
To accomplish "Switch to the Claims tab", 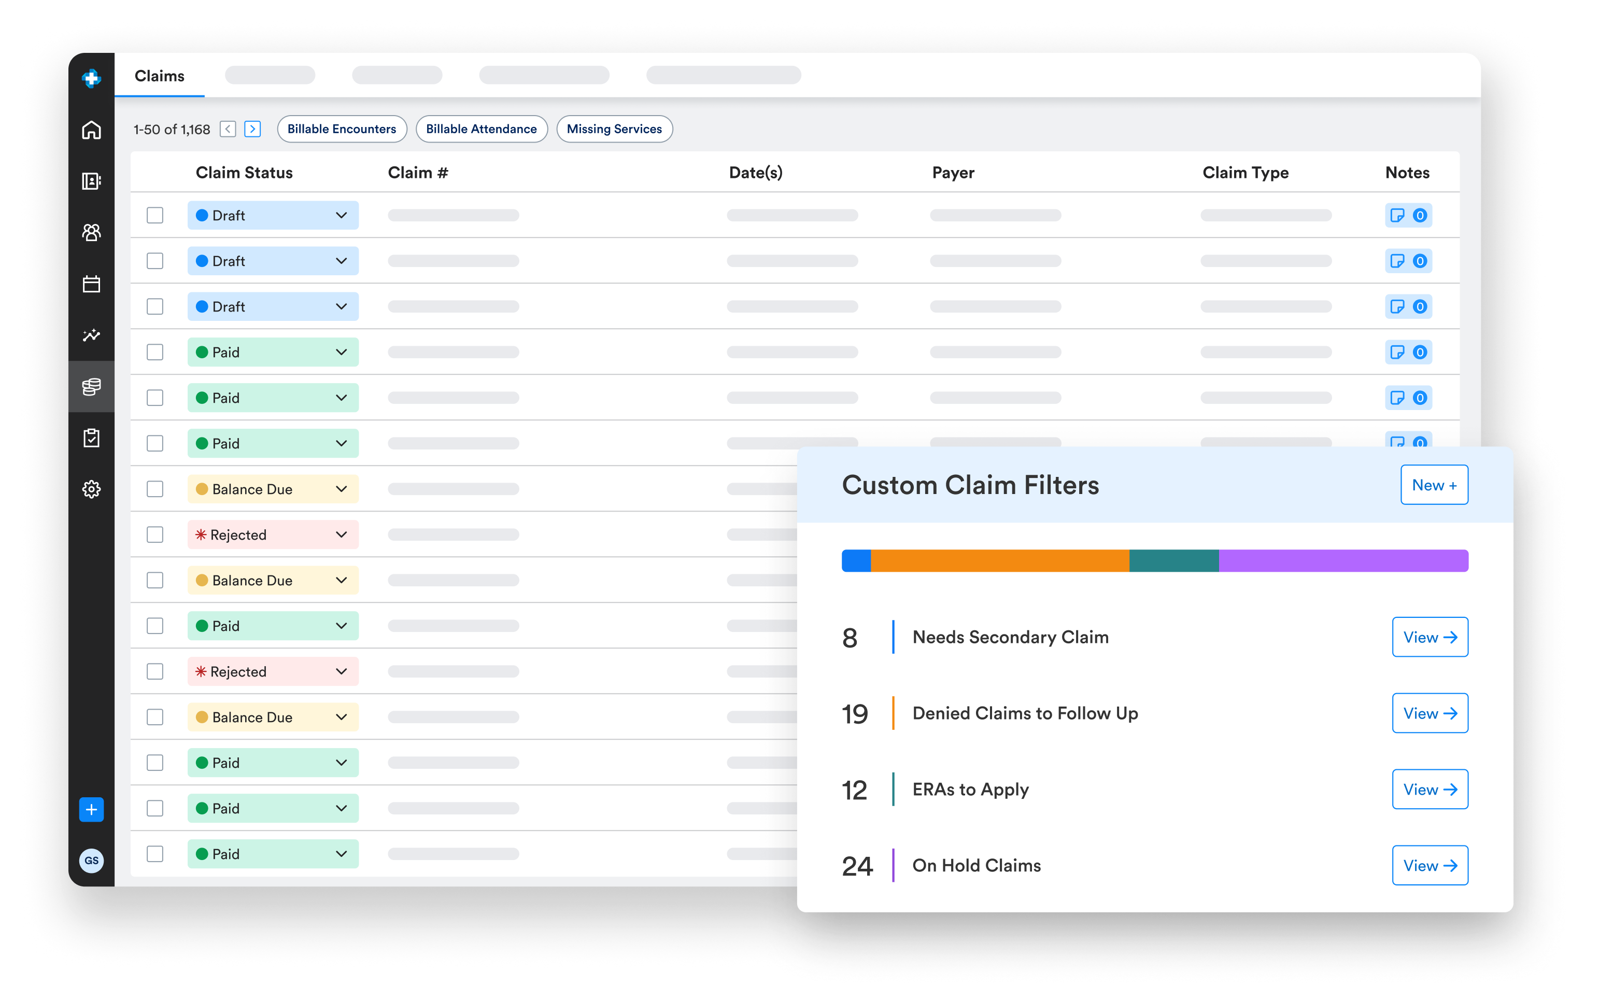I will 159,76.
